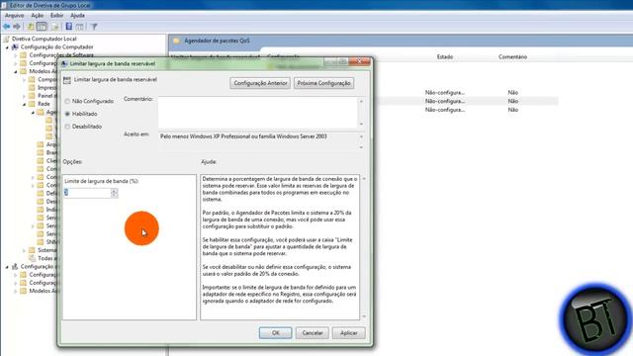633x356 pixels.
Task: Open the Ajuda menu
Action: click(77, 16)
